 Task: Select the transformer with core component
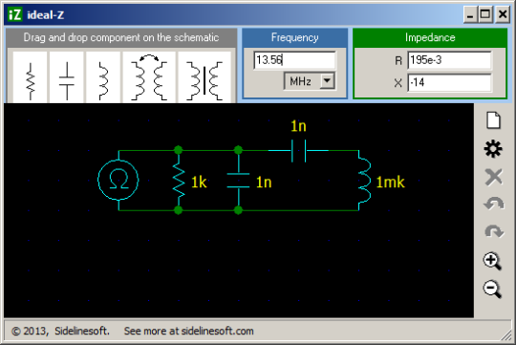(x=204, y=77)
